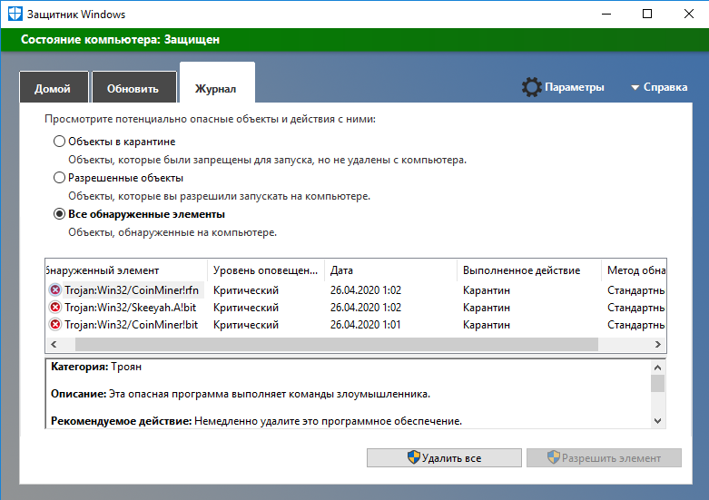Click description pane vertical scrollbar thumb
709x500 pixels.
pyautogui.click(x=657, y=383)
